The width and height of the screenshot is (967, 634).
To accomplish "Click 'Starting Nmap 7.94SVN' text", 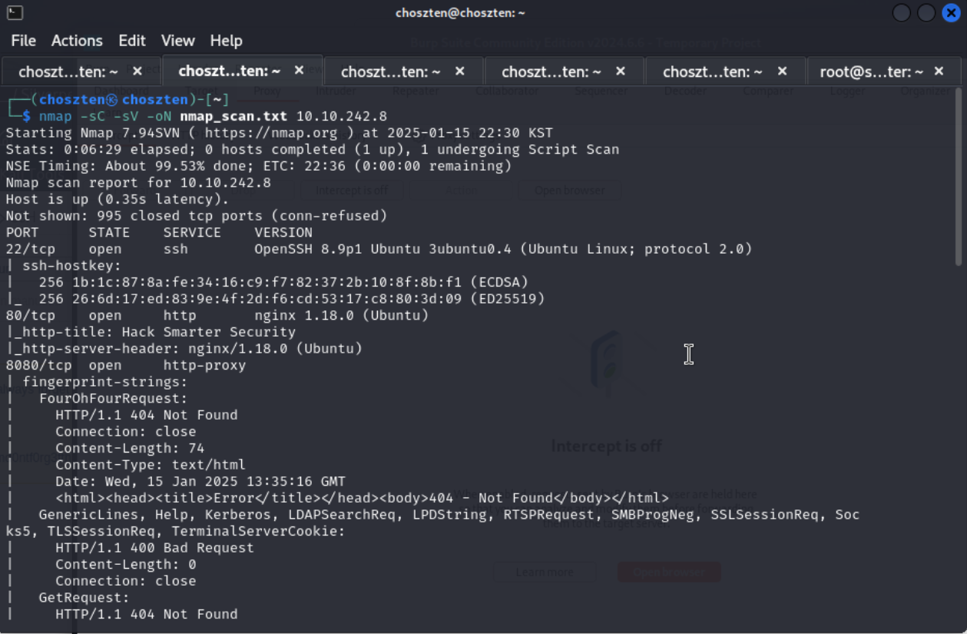I will click(98, 133).
